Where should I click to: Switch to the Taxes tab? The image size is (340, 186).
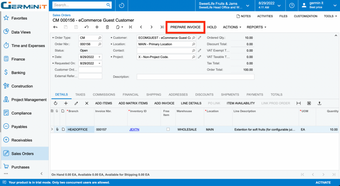80,94
